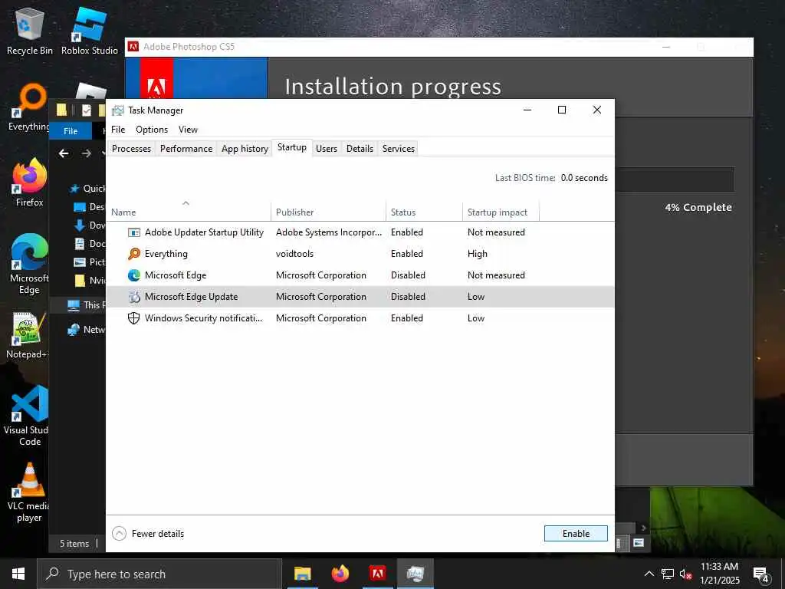Sort by Startup impact column header
785x589 pixels.
501,212
